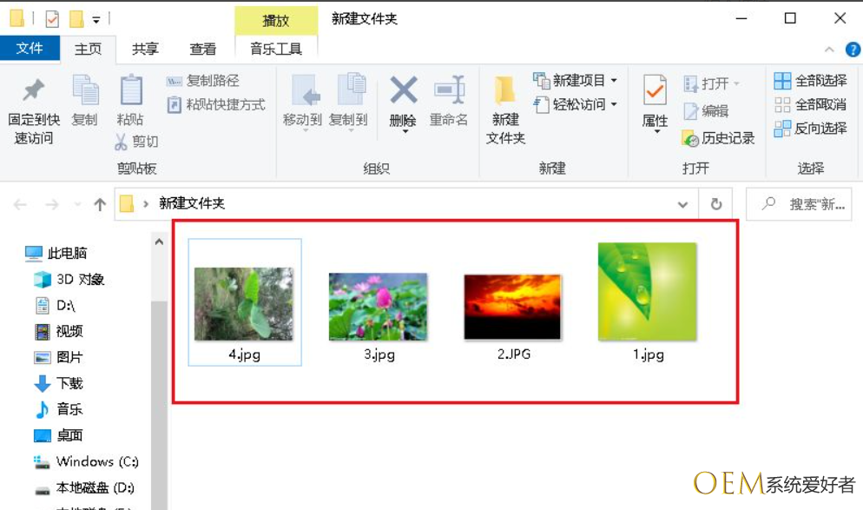Expand the address bar history dropdown
Viewport: 863px width, 510px height.
click(x=682, y=204)
